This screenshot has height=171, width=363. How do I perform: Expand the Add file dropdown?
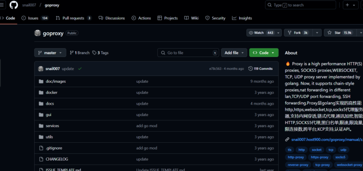pyautogui.click(x=234, y=53)
